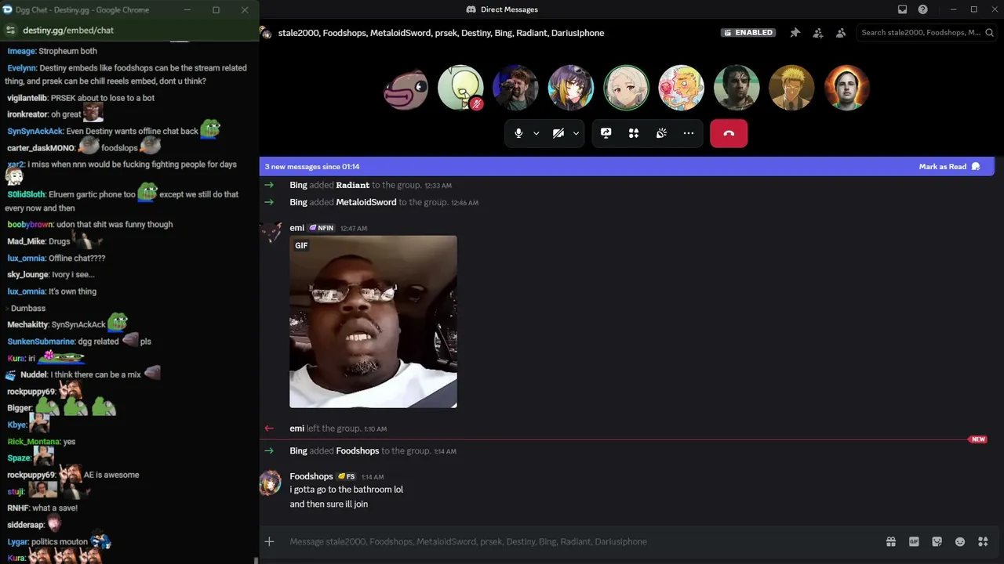
Task: Click Evelynn's username in Dgg chat
Action: pos(21,68)
